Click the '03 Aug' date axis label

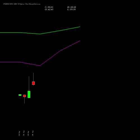click(19, 133)
